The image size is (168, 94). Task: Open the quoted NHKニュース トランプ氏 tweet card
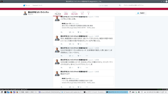click(x=87, y=81)
